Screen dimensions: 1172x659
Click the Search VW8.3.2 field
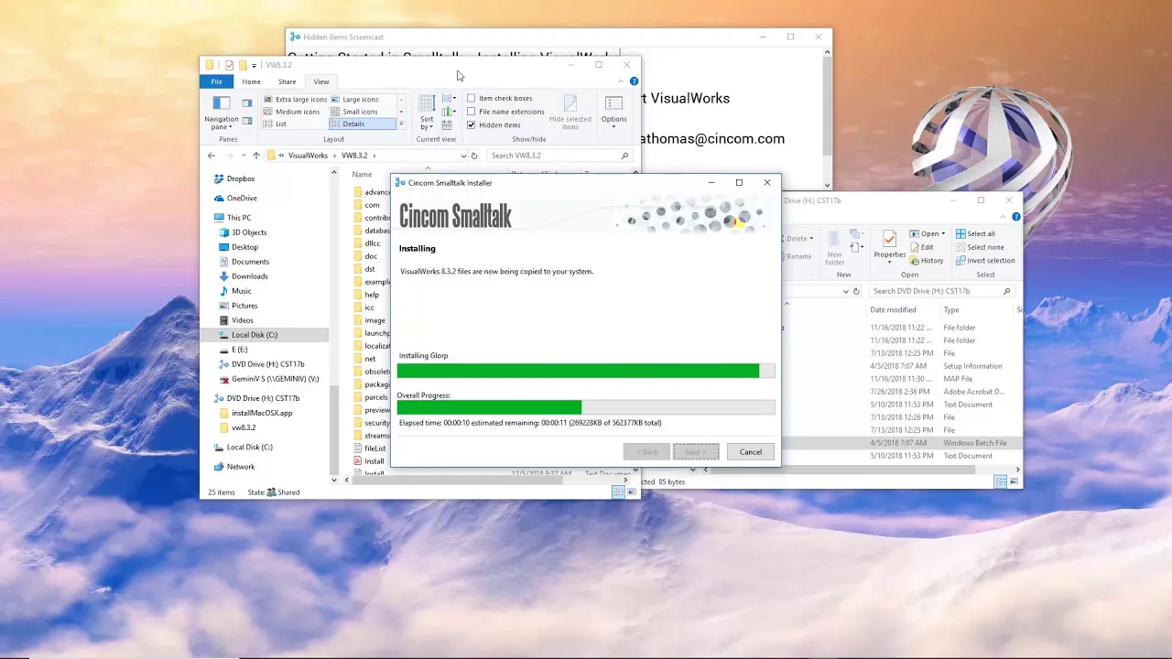pyautogui.click(x=559, y=156)
